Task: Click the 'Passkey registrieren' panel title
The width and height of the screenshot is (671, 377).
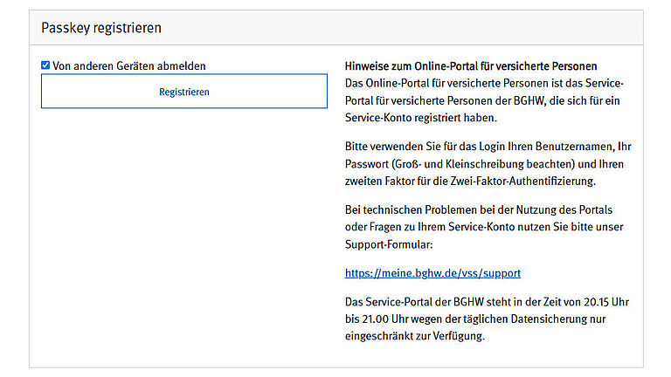Action: 100,28
